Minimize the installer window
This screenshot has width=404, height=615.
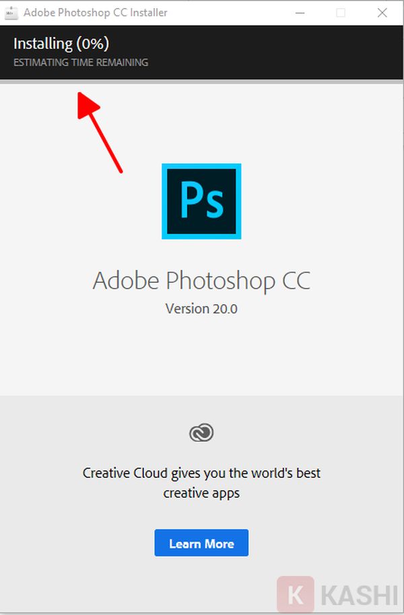(300, 13)
